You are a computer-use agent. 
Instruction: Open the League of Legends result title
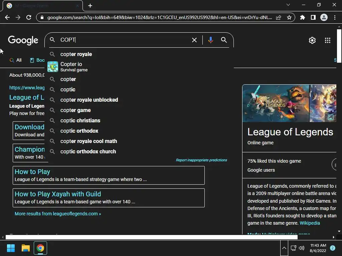(x=27, y=97)
